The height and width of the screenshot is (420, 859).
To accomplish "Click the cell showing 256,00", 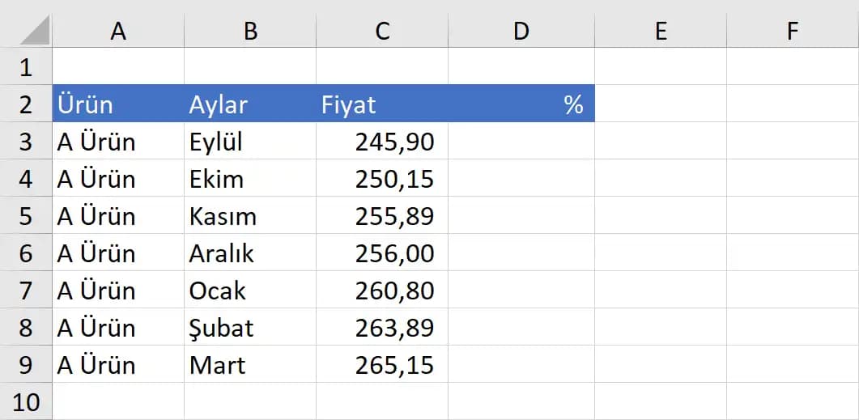I will [382, 253].
